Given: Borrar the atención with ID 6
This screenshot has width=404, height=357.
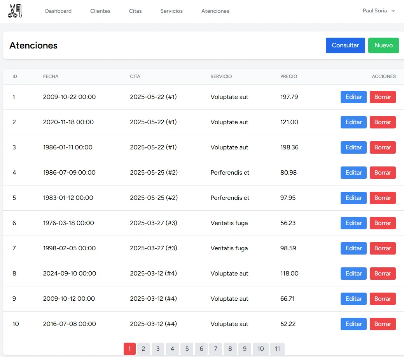Looking at the screenshot, I should point(382,223).
